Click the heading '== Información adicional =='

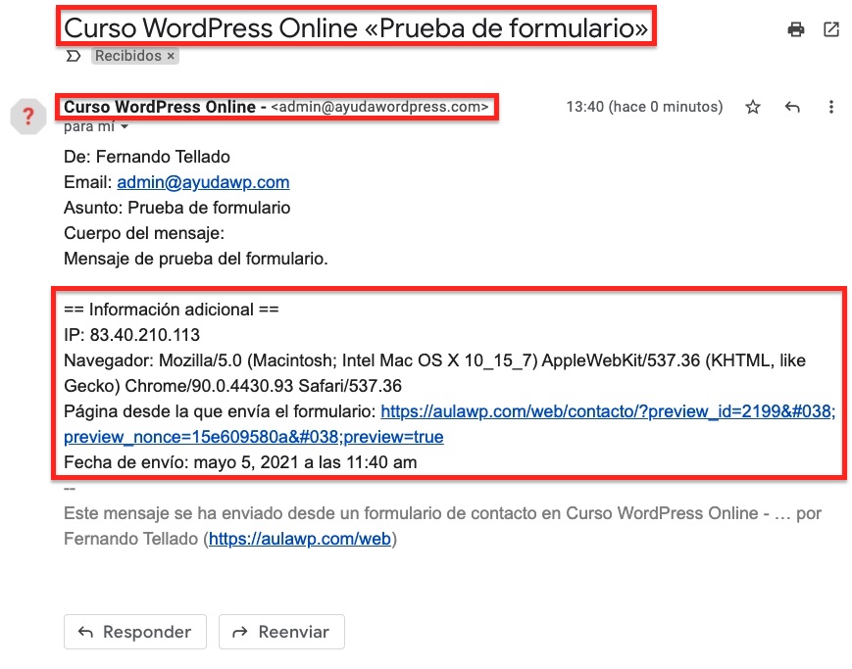click(172, 310)
